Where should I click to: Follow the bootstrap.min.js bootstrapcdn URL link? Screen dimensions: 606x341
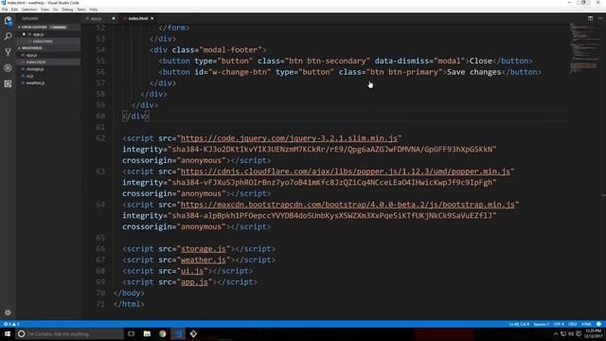[348, 205]
